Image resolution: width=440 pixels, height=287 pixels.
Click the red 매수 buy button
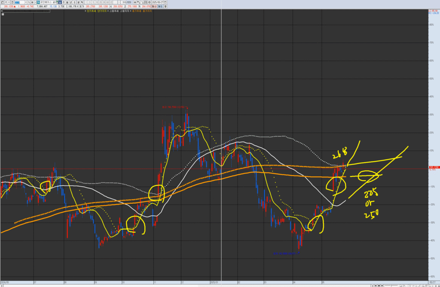click(x=154, y=6)
